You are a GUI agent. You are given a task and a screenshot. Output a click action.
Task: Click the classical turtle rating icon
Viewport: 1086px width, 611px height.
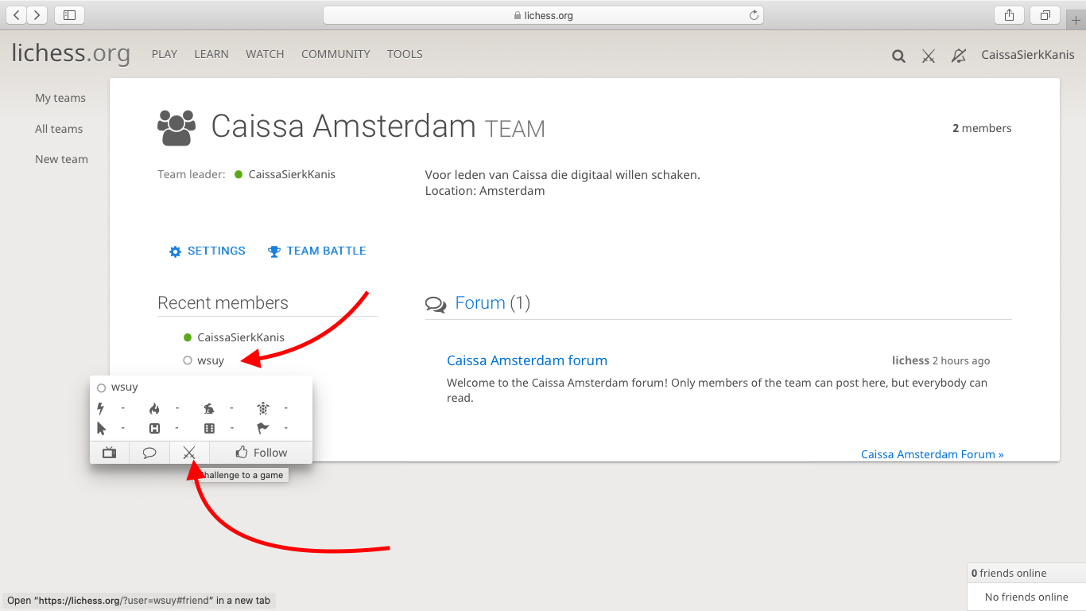(263, 408)
